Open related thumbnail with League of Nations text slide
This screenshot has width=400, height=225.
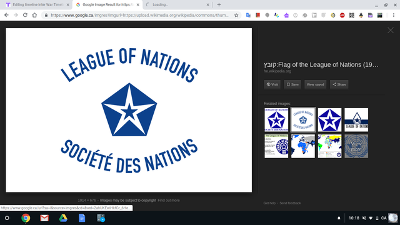coord(276,146)
